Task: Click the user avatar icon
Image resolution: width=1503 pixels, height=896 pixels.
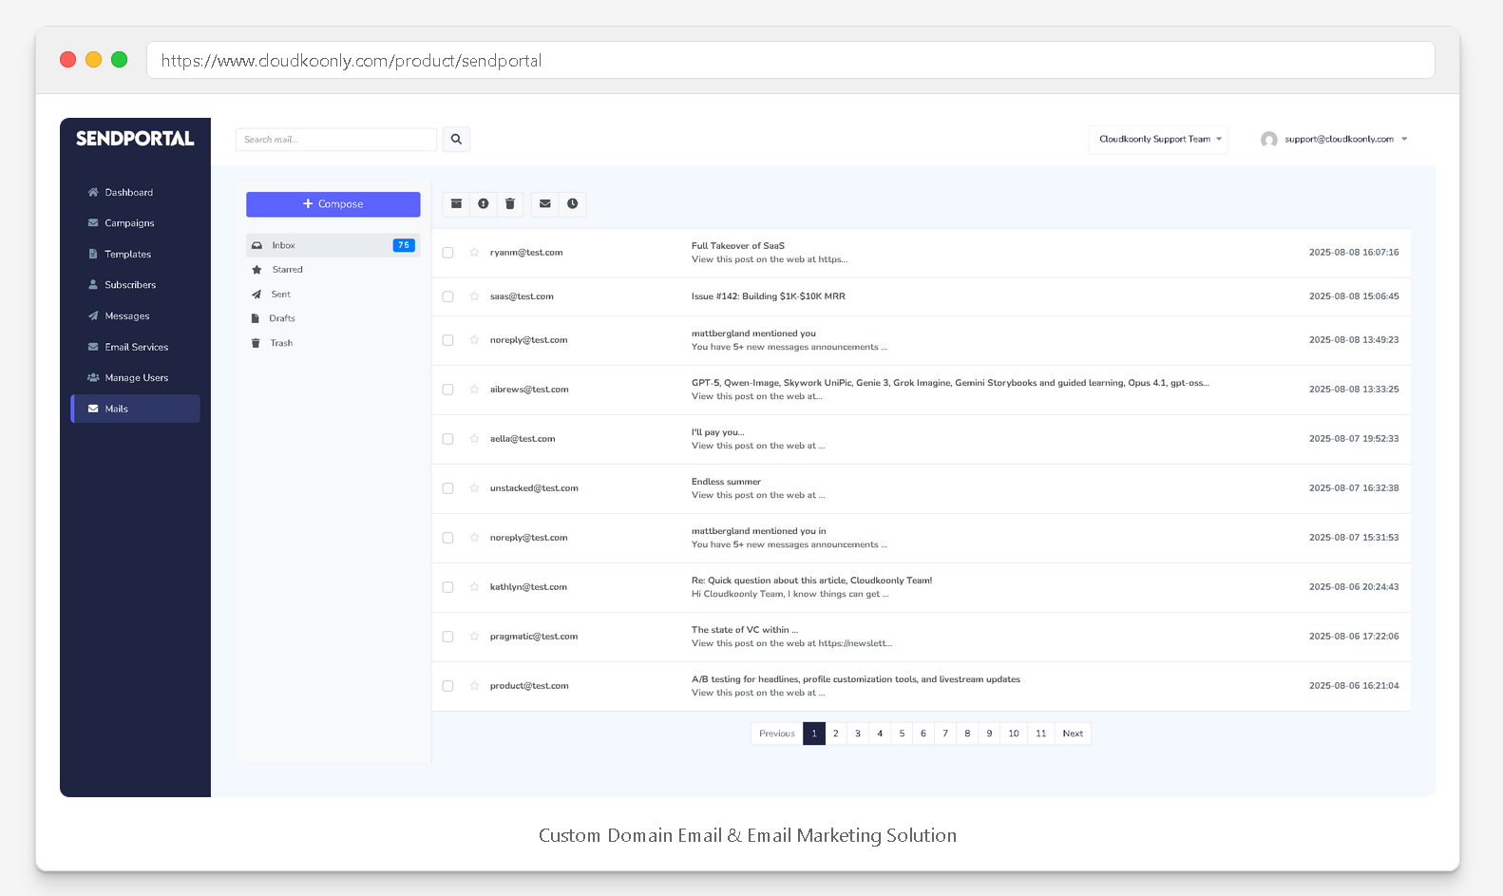Action: click(1268, 140)
